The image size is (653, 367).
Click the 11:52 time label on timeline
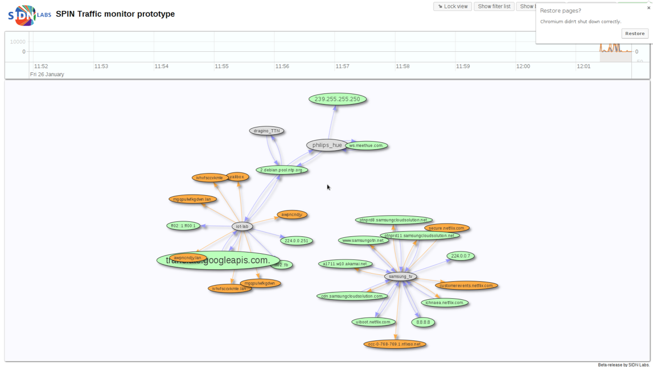click(x=41, y=66)
